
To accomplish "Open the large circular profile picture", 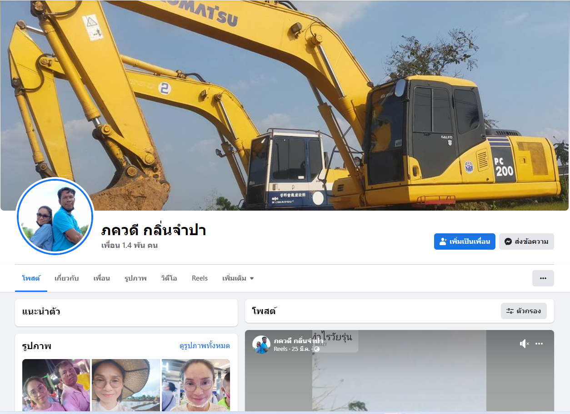I will 55,216.
